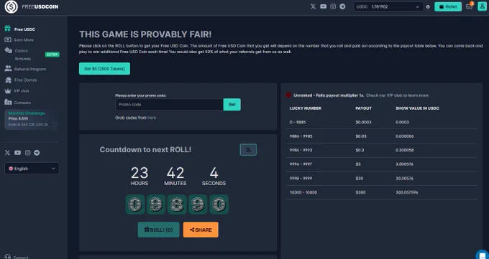
Task: Click the $3 payout cell
Action: [358, 164]
